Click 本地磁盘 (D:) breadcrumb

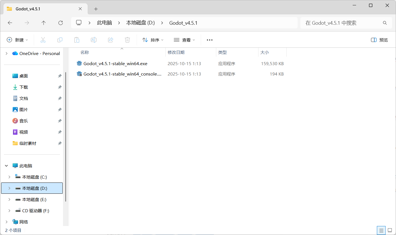[x=140, y=23]
